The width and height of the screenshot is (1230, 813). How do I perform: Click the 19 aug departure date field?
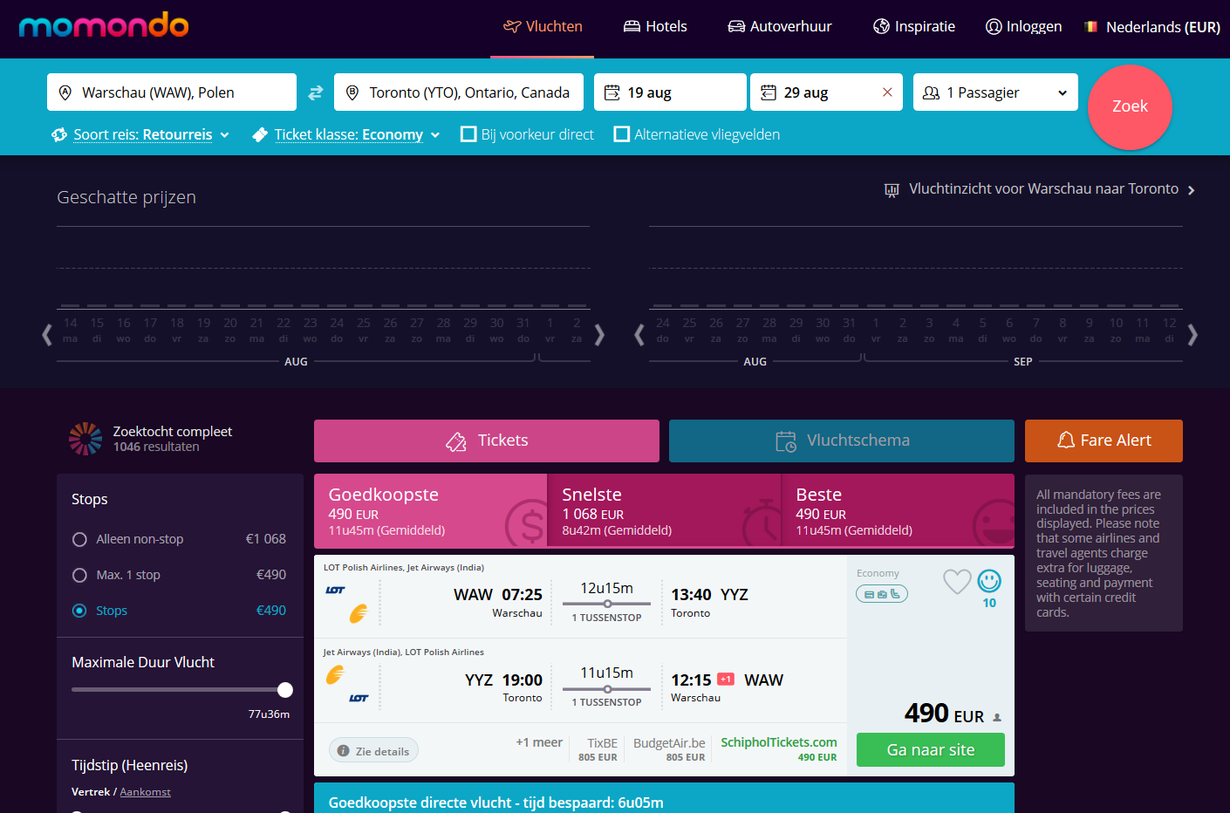click(x=670, y=92)
